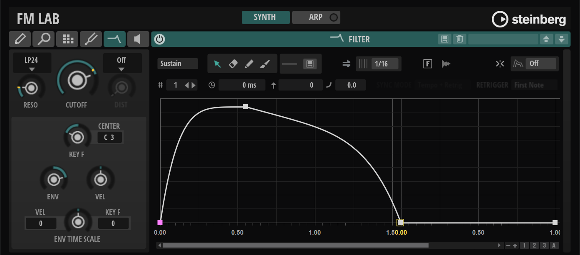Switch to the ARP tab

316,17
